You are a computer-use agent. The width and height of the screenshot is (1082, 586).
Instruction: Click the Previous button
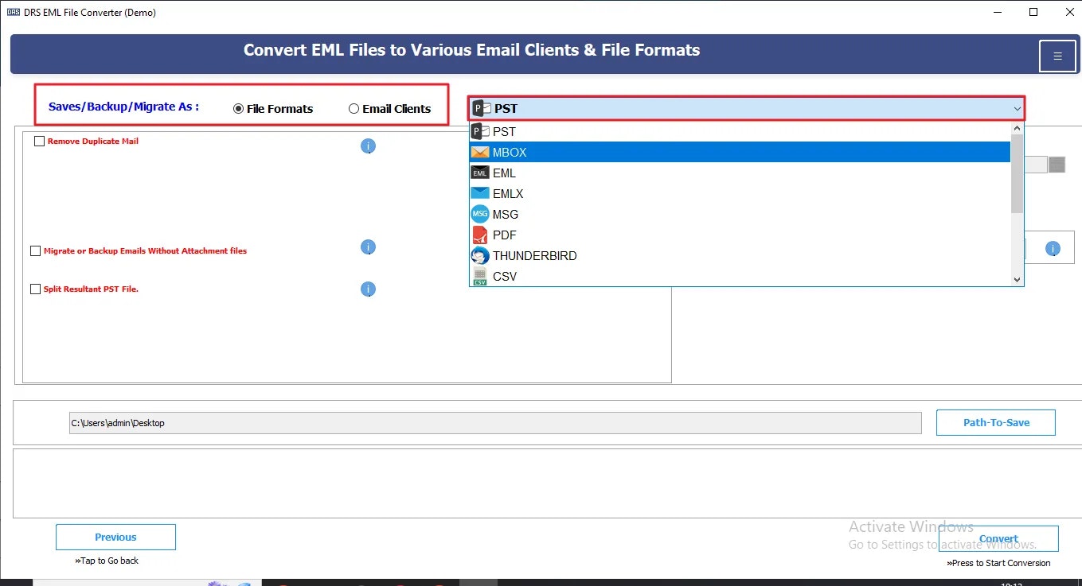point(115,537)
